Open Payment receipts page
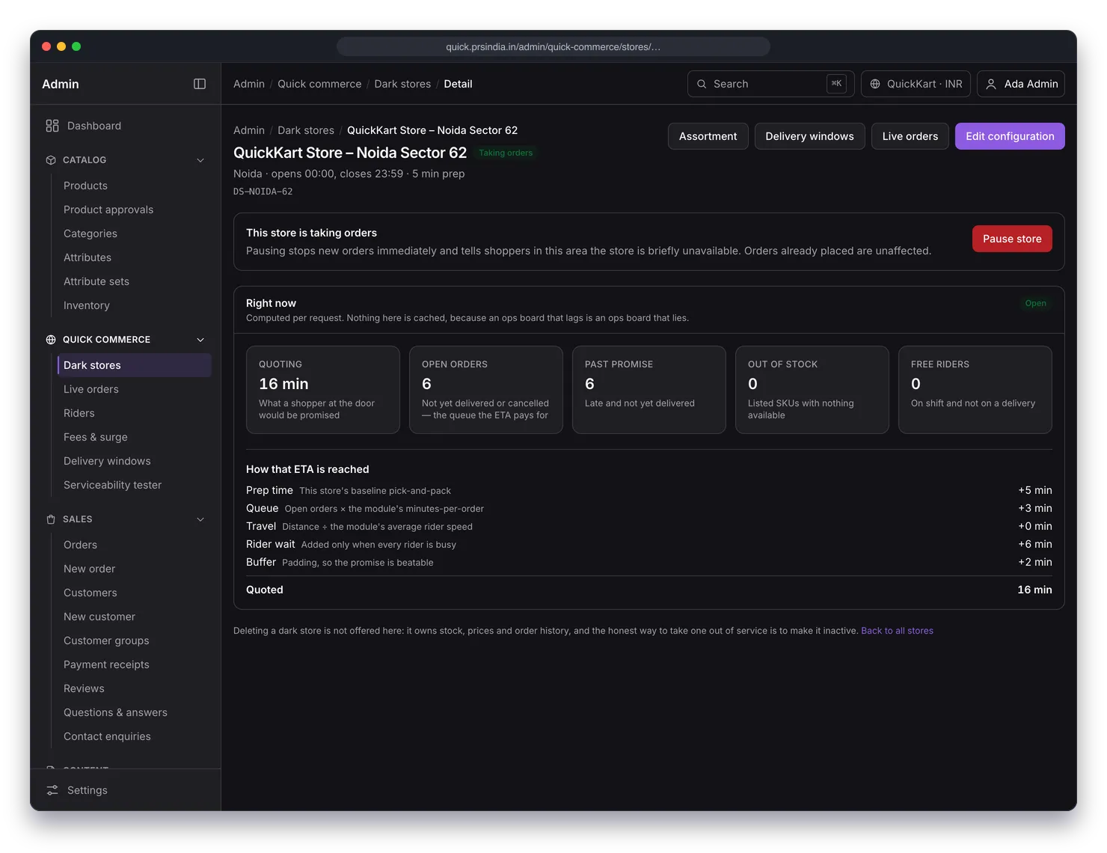Image resolution: width=1107 pixels, height=853 pixels. click(135, 664)
